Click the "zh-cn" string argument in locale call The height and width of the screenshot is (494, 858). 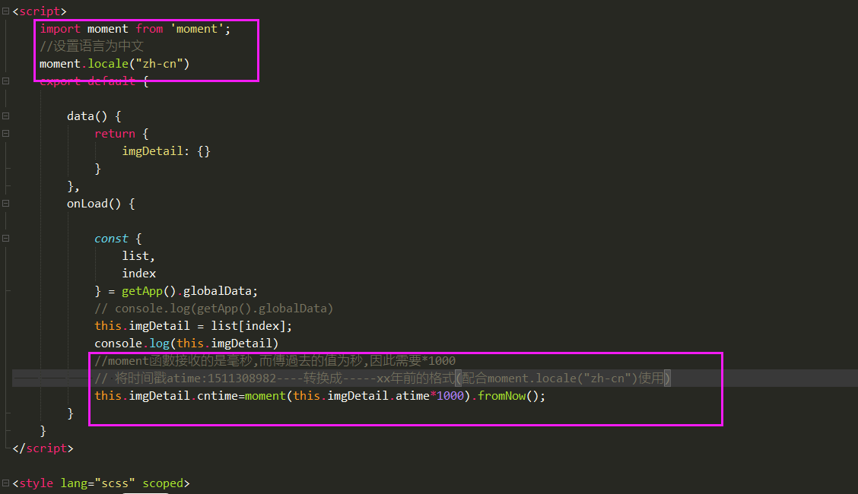159,64
